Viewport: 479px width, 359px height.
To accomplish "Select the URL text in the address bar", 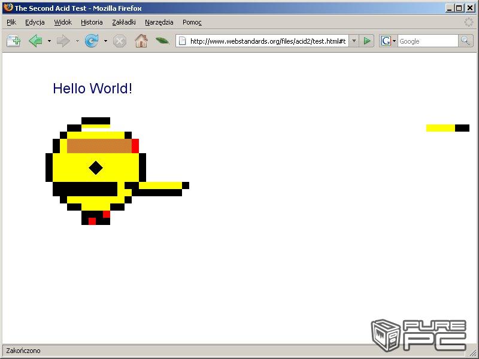I will click(268, 41).
